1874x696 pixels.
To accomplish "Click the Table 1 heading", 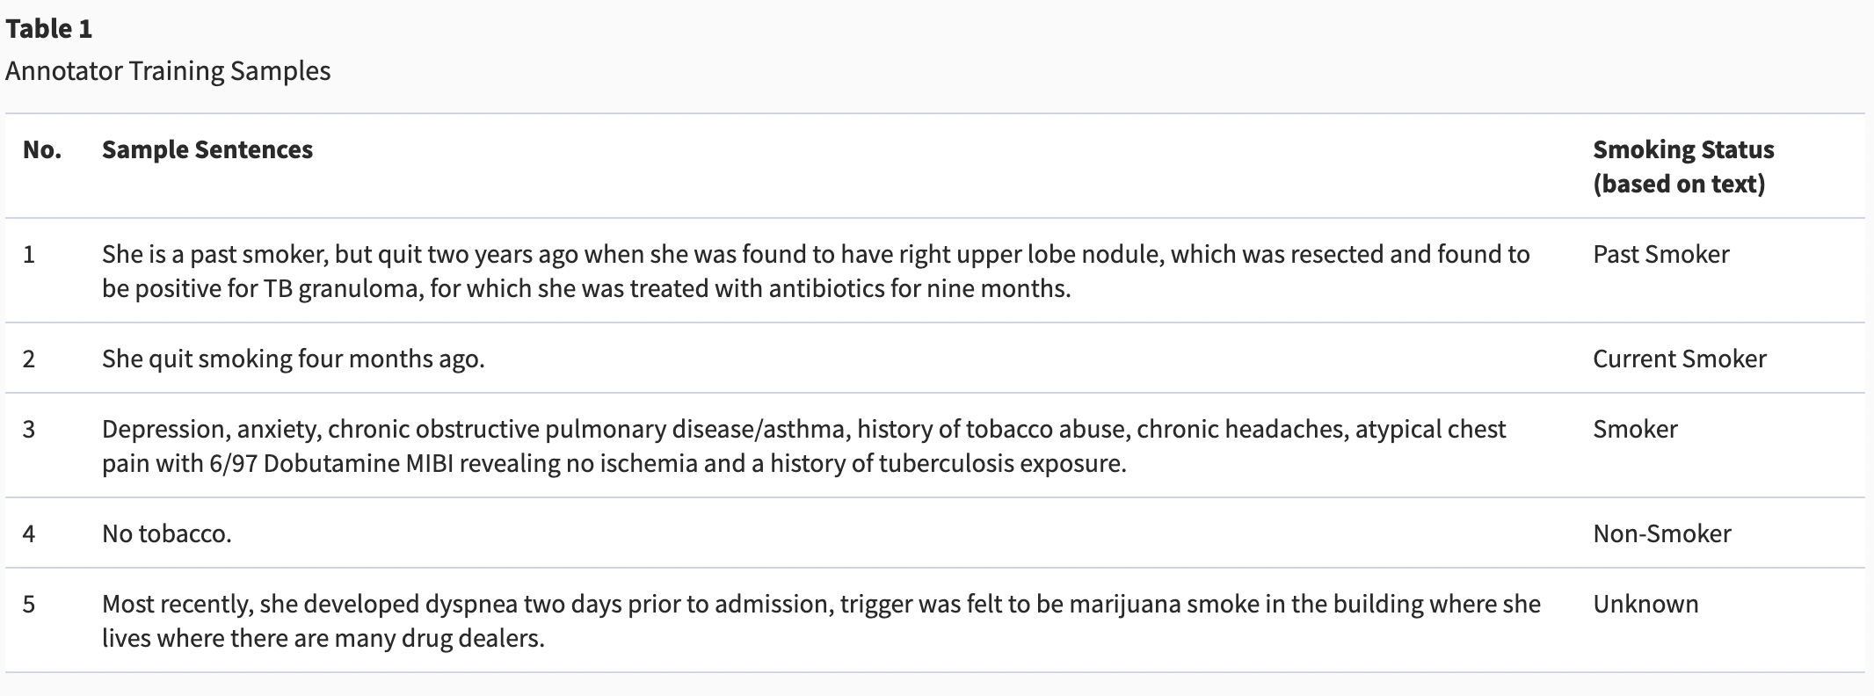I will pyautogui.click(x=49, y=29).
